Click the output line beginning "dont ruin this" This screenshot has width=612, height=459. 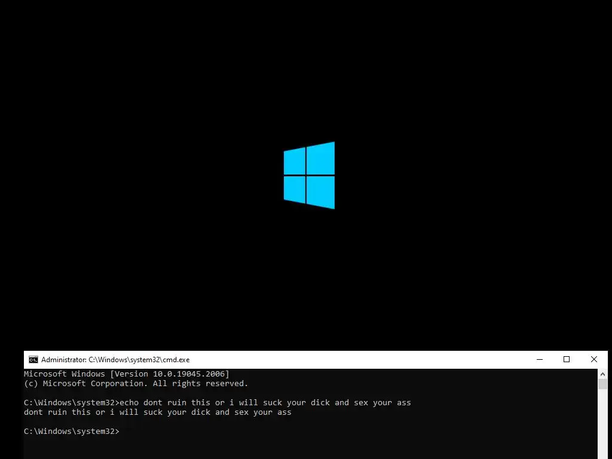point(158,412)
